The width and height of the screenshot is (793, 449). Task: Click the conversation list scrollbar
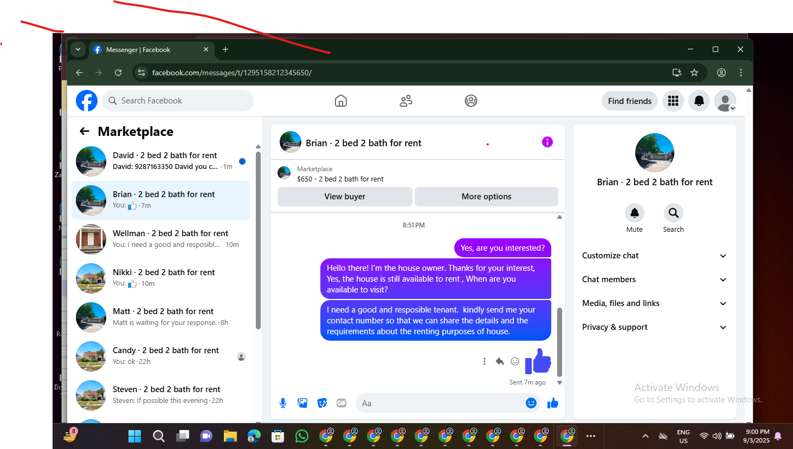[x=258, y=240]
